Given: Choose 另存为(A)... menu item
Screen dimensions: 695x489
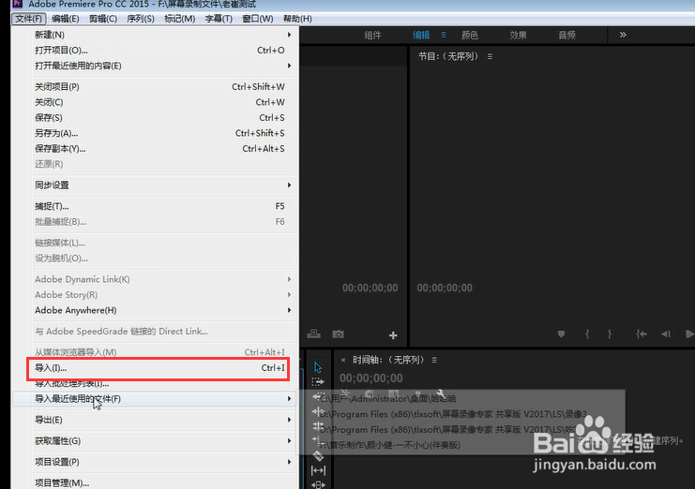Looking at the screenshot, I should pyautogui.click(x=159, y=133).
